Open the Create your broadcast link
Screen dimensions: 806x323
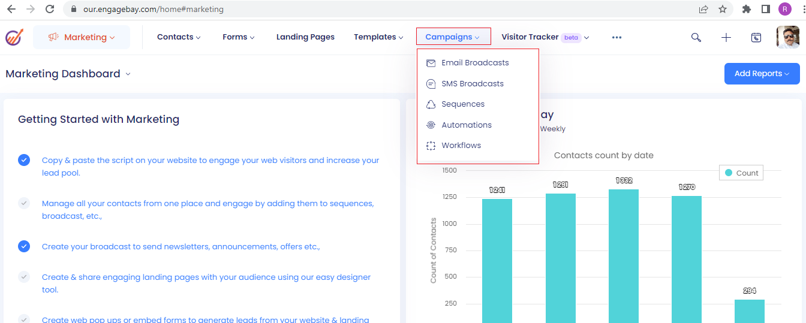tap(181, 247)
